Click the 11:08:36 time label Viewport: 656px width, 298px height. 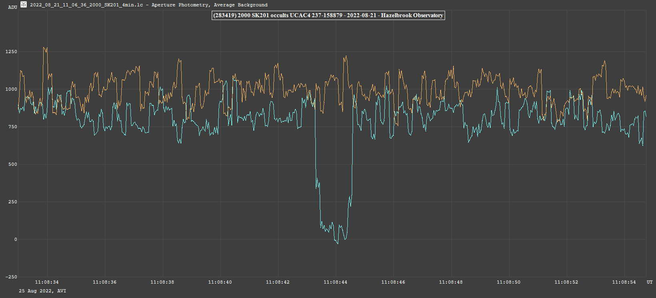coord(104,282)
